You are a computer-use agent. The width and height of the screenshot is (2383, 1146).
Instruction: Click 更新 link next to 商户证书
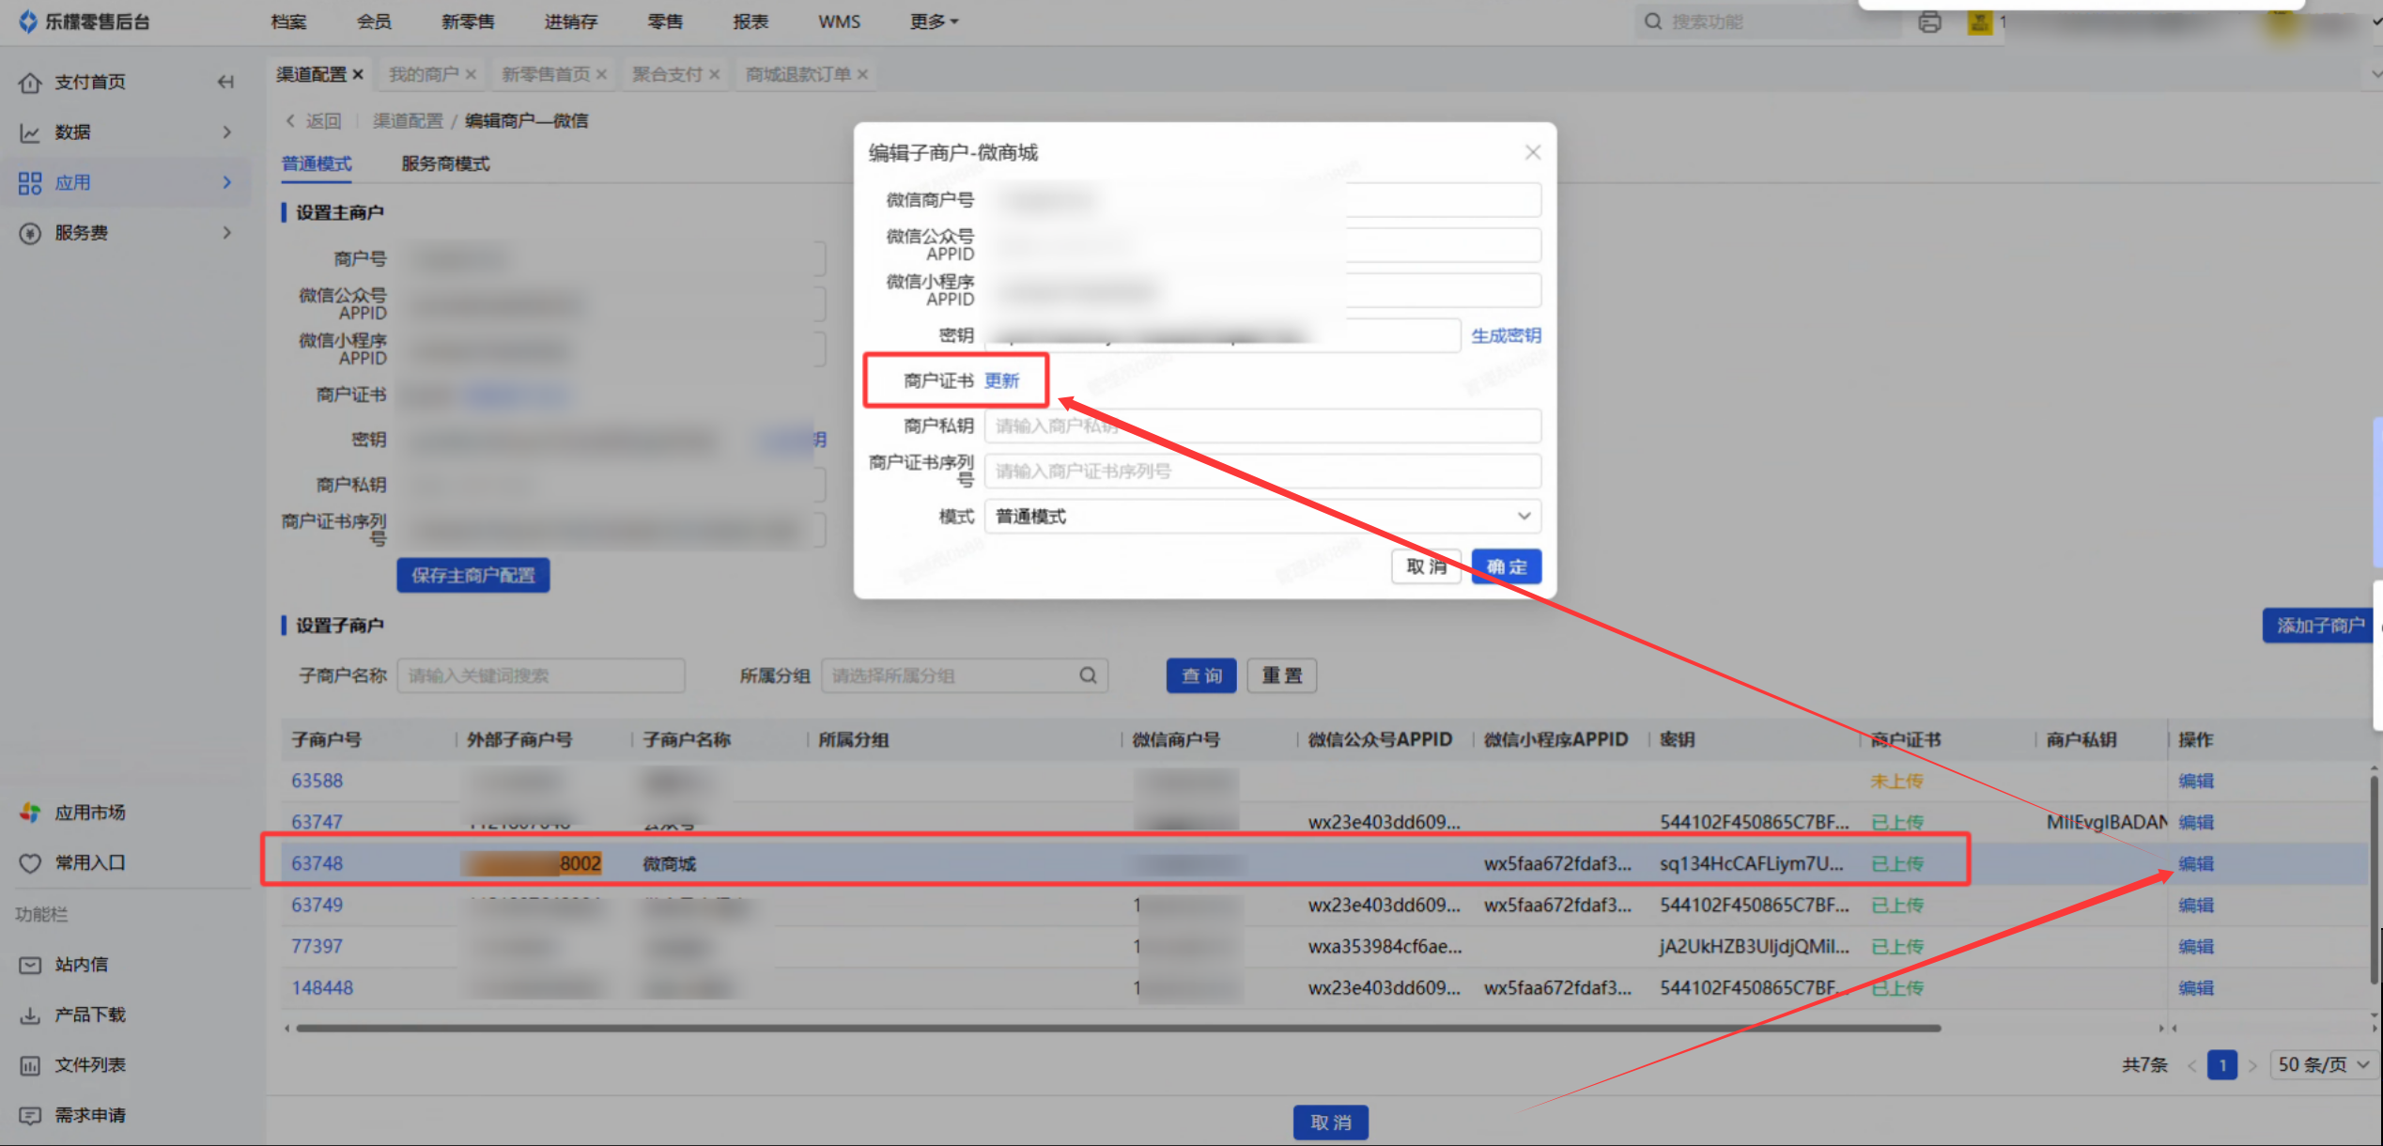(x=1001, y=380)
